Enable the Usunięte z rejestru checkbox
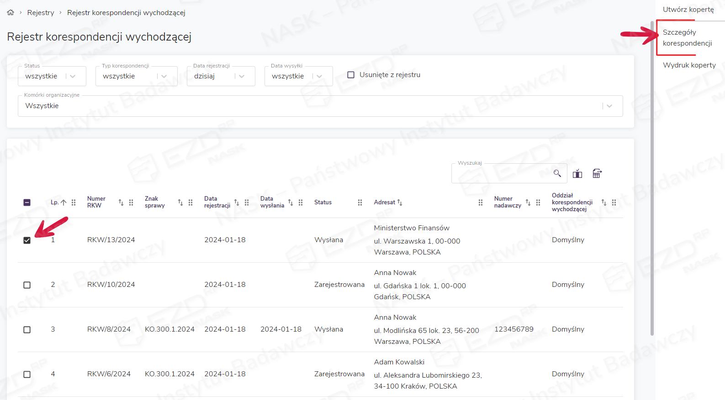This screenshot has height=400, width=725. 351,75
